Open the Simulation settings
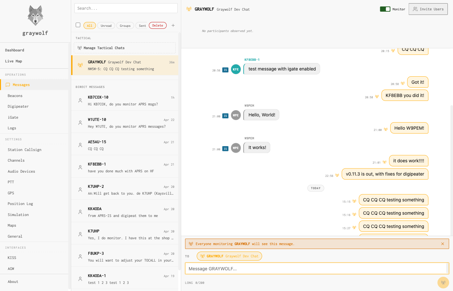The height and width of the screenshot is (291, 453). pos(34,215)
